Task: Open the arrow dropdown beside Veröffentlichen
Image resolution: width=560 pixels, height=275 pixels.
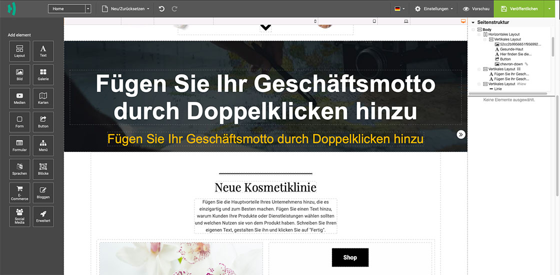Action: (x=548, y=8)
